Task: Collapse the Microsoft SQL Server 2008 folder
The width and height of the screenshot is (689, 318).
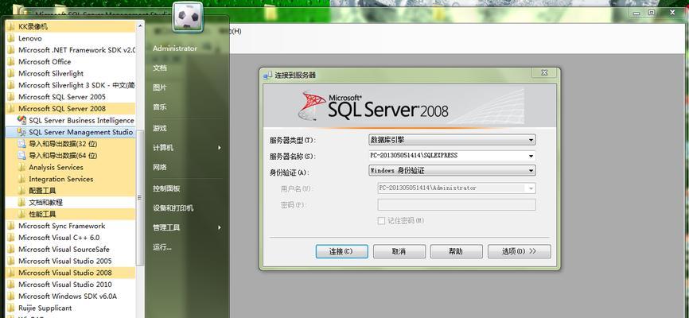Action: point(71,108)
